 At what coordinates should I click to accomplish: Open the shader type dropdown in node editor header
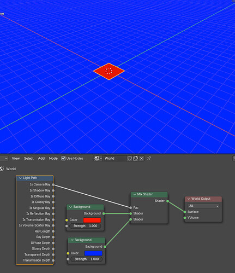4,158
